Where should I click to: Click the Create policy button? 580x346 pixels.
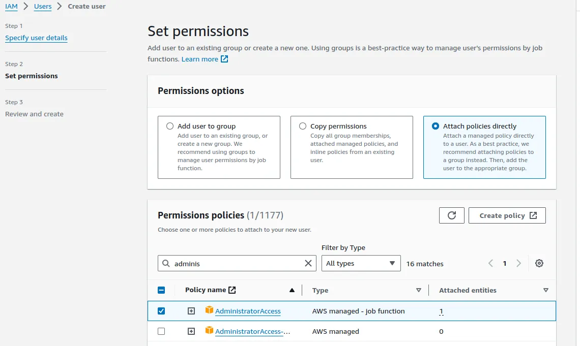[x=507, y=215]
